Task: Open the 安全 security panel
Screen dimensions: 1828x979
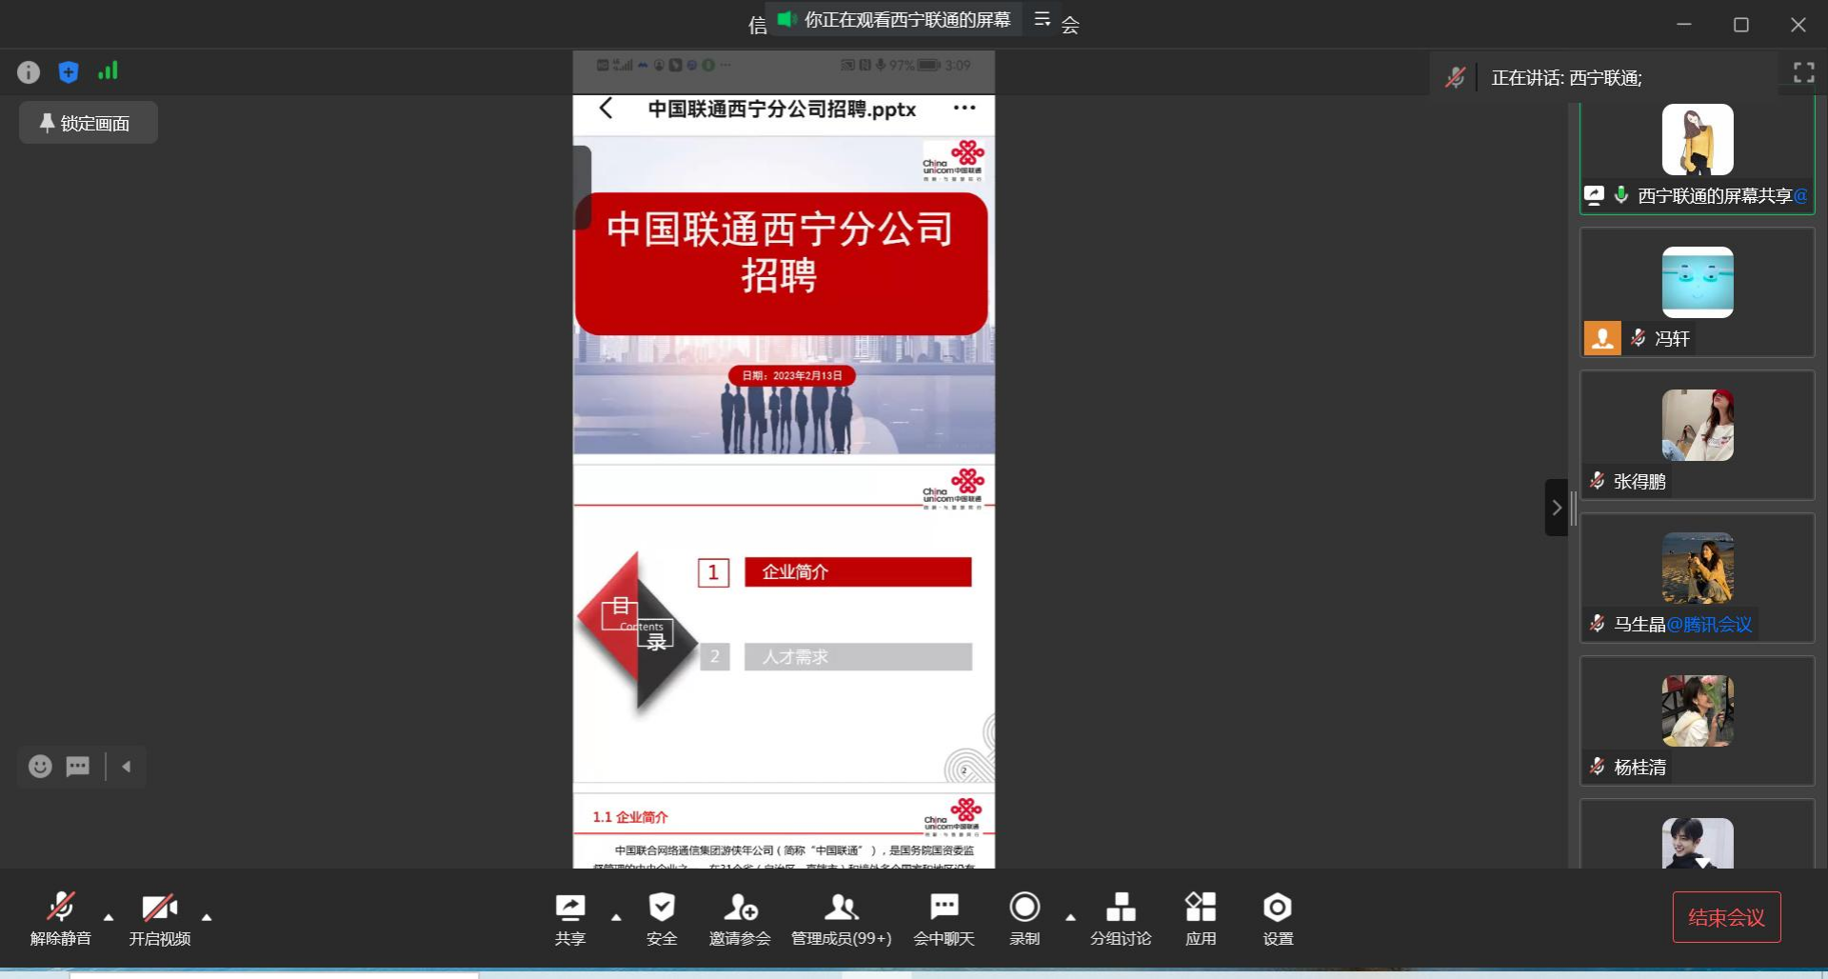Action: point(662,917)
